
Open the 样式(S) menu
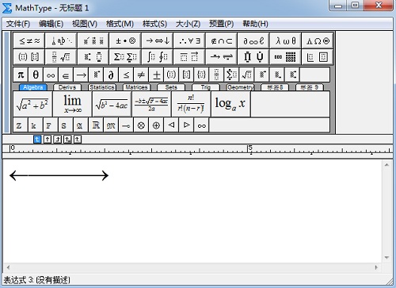click(154, 24)
